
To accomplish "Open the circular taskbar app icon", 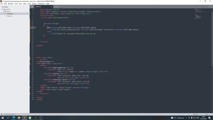I will 41,118.
